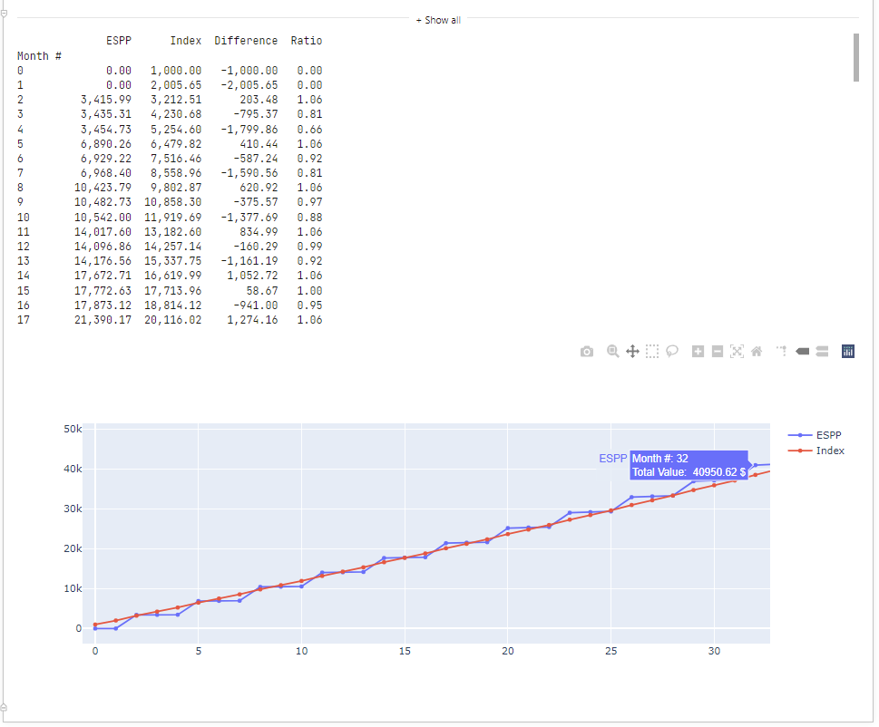The width and height of the screenshot is (879, 727).
Task: Click the 50k y-axis tick label
Action: tap(73, 429)
